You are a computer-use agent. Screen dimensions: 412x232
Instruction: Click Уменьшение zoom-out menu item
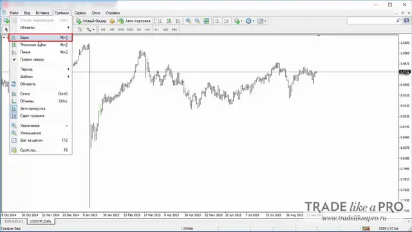(x=41, y=133)
